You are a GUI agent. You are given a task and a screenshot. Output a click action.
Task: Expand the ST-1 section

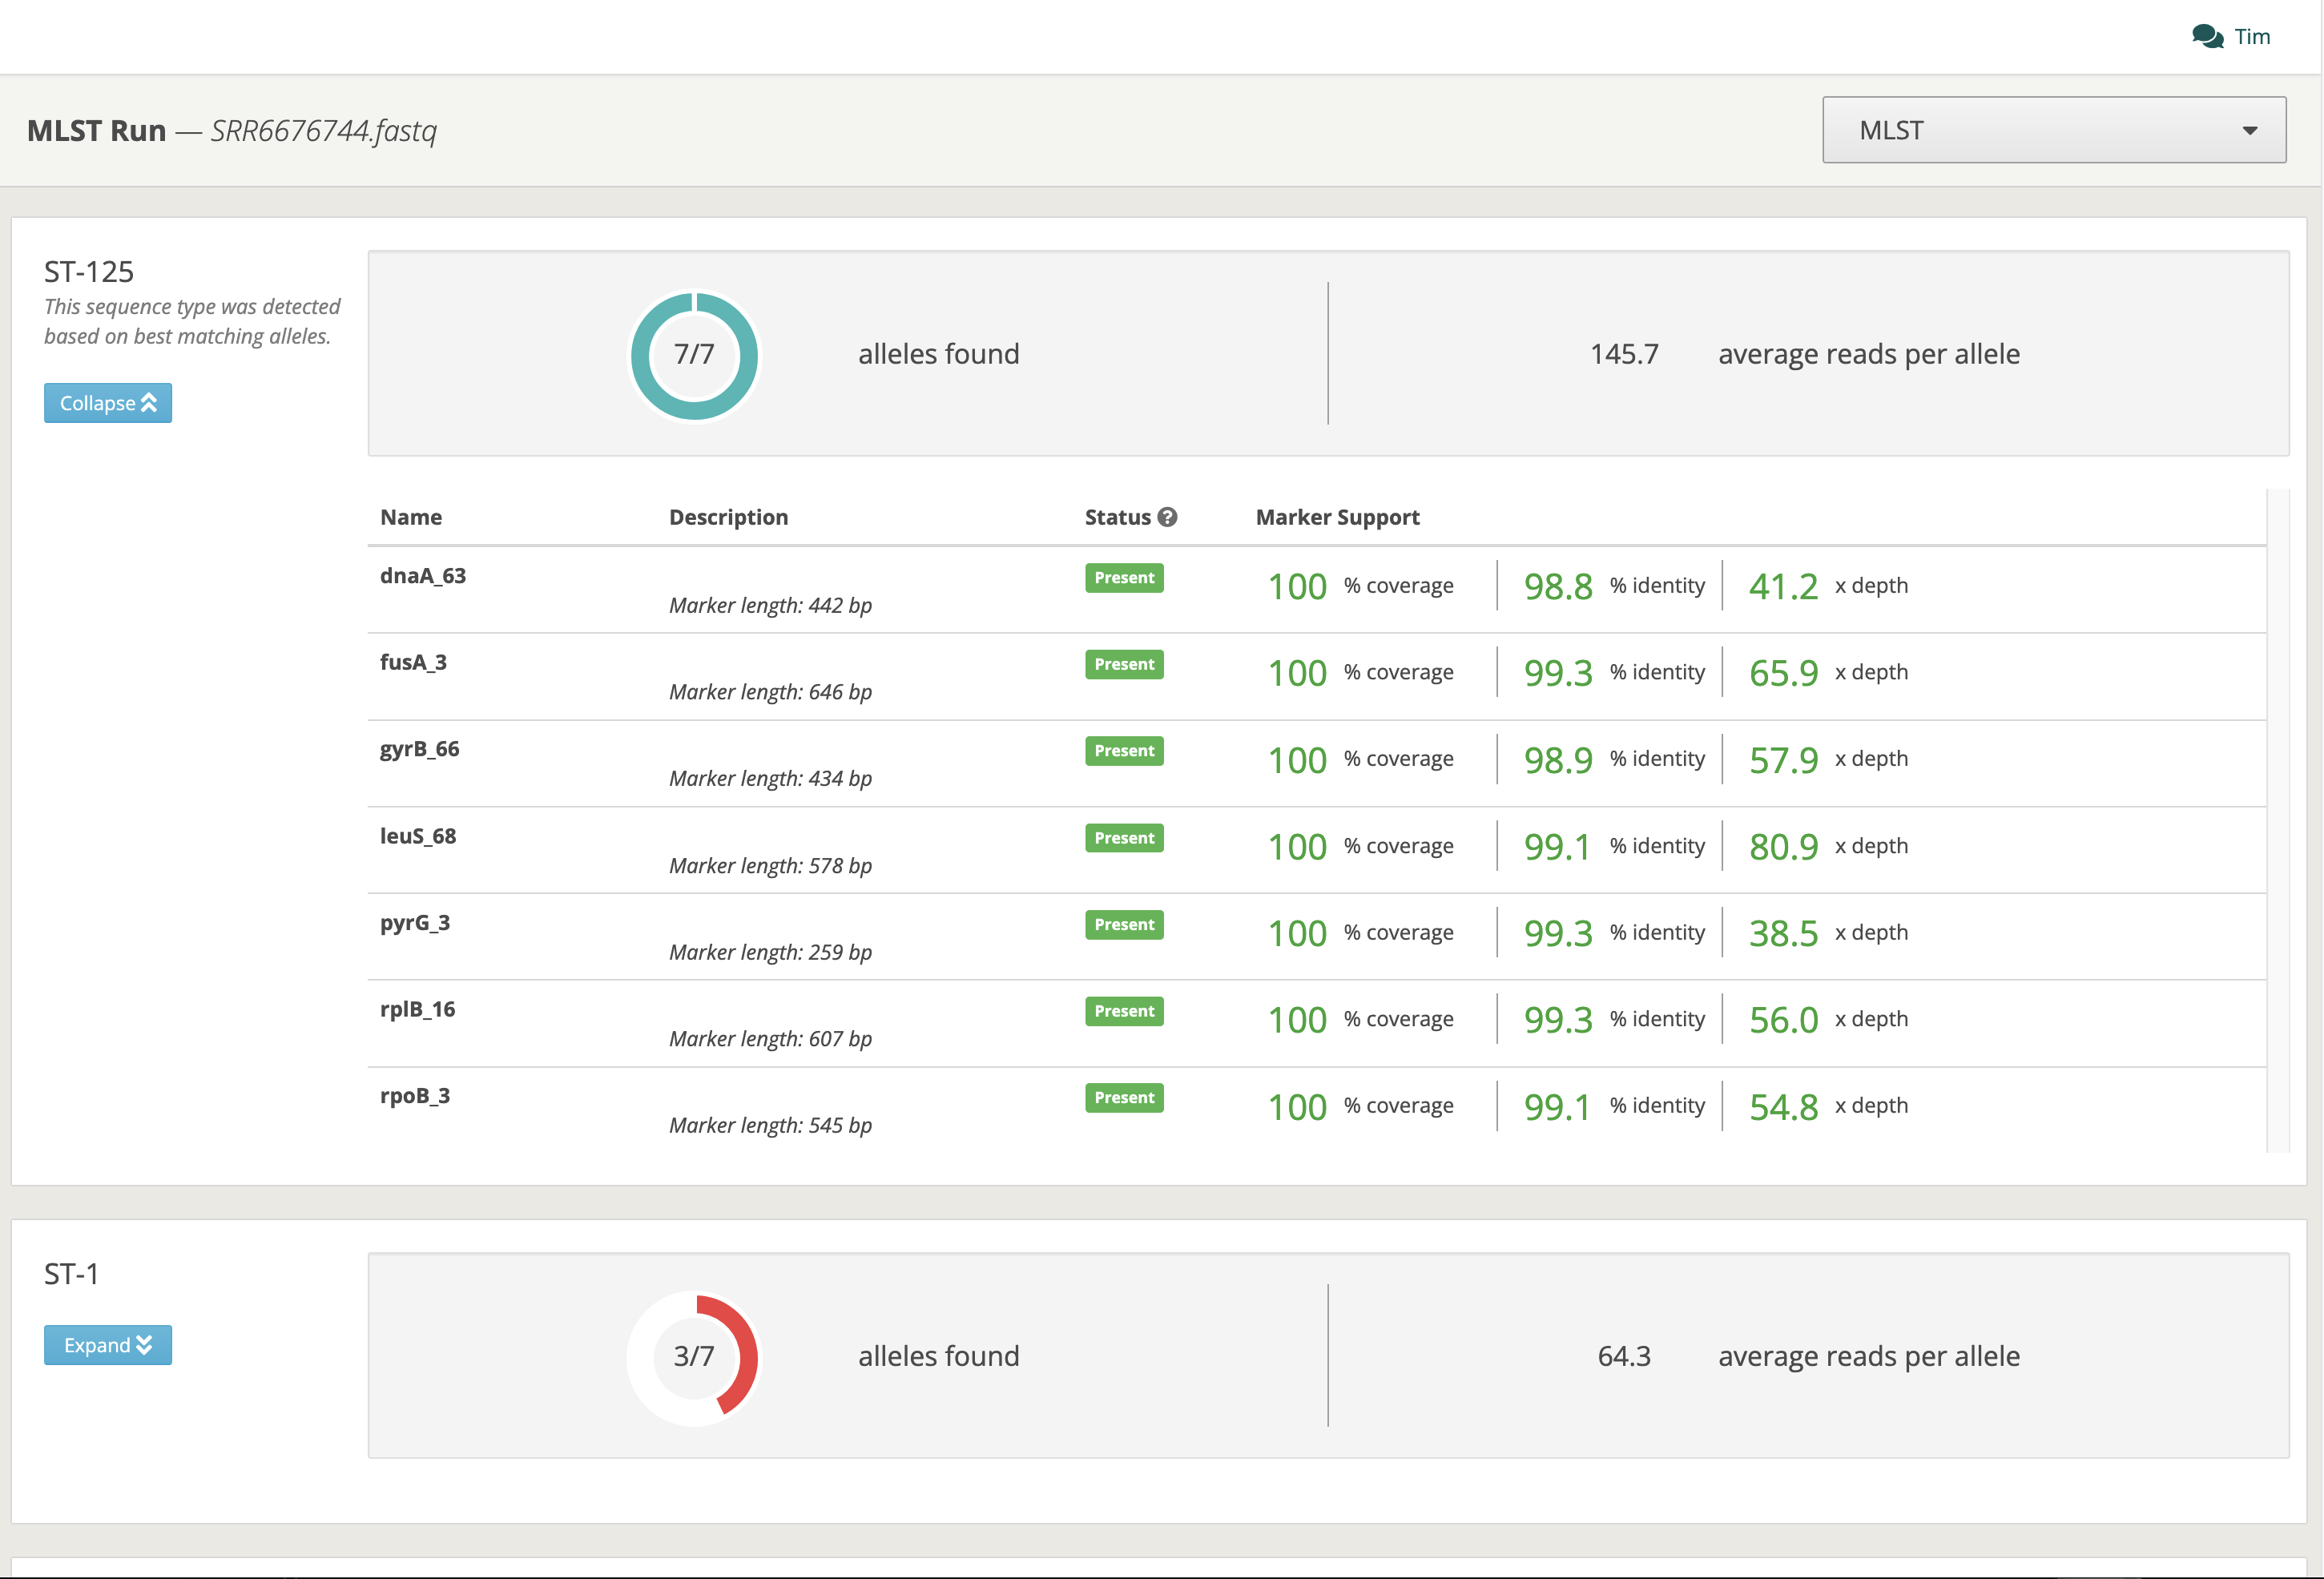pyautogui.click(x=108, y=1345)
